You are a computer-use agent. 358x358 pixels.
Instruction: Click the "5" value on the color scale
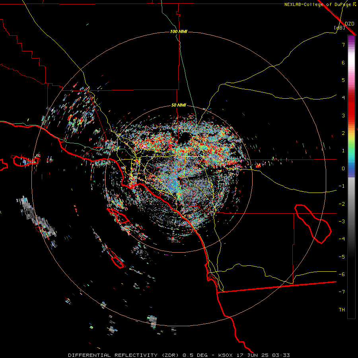click(x=343, y=80)
